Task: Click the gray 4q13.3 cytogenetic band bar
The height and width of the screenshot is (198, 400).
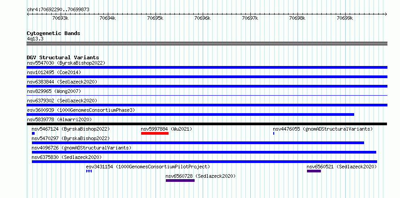Action: [207, 44]
